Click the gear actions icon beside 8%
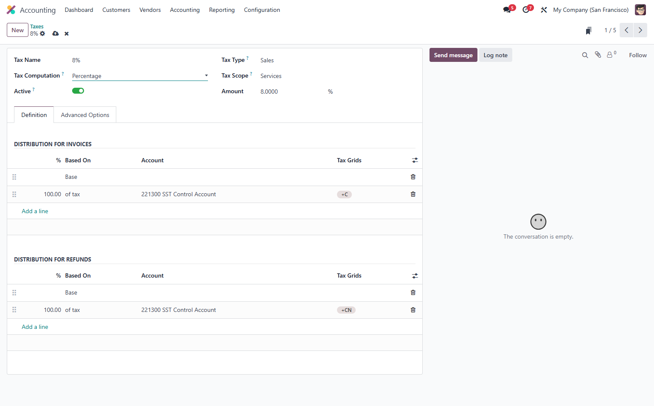The image size is (654, 406). (x=42, y=33)
